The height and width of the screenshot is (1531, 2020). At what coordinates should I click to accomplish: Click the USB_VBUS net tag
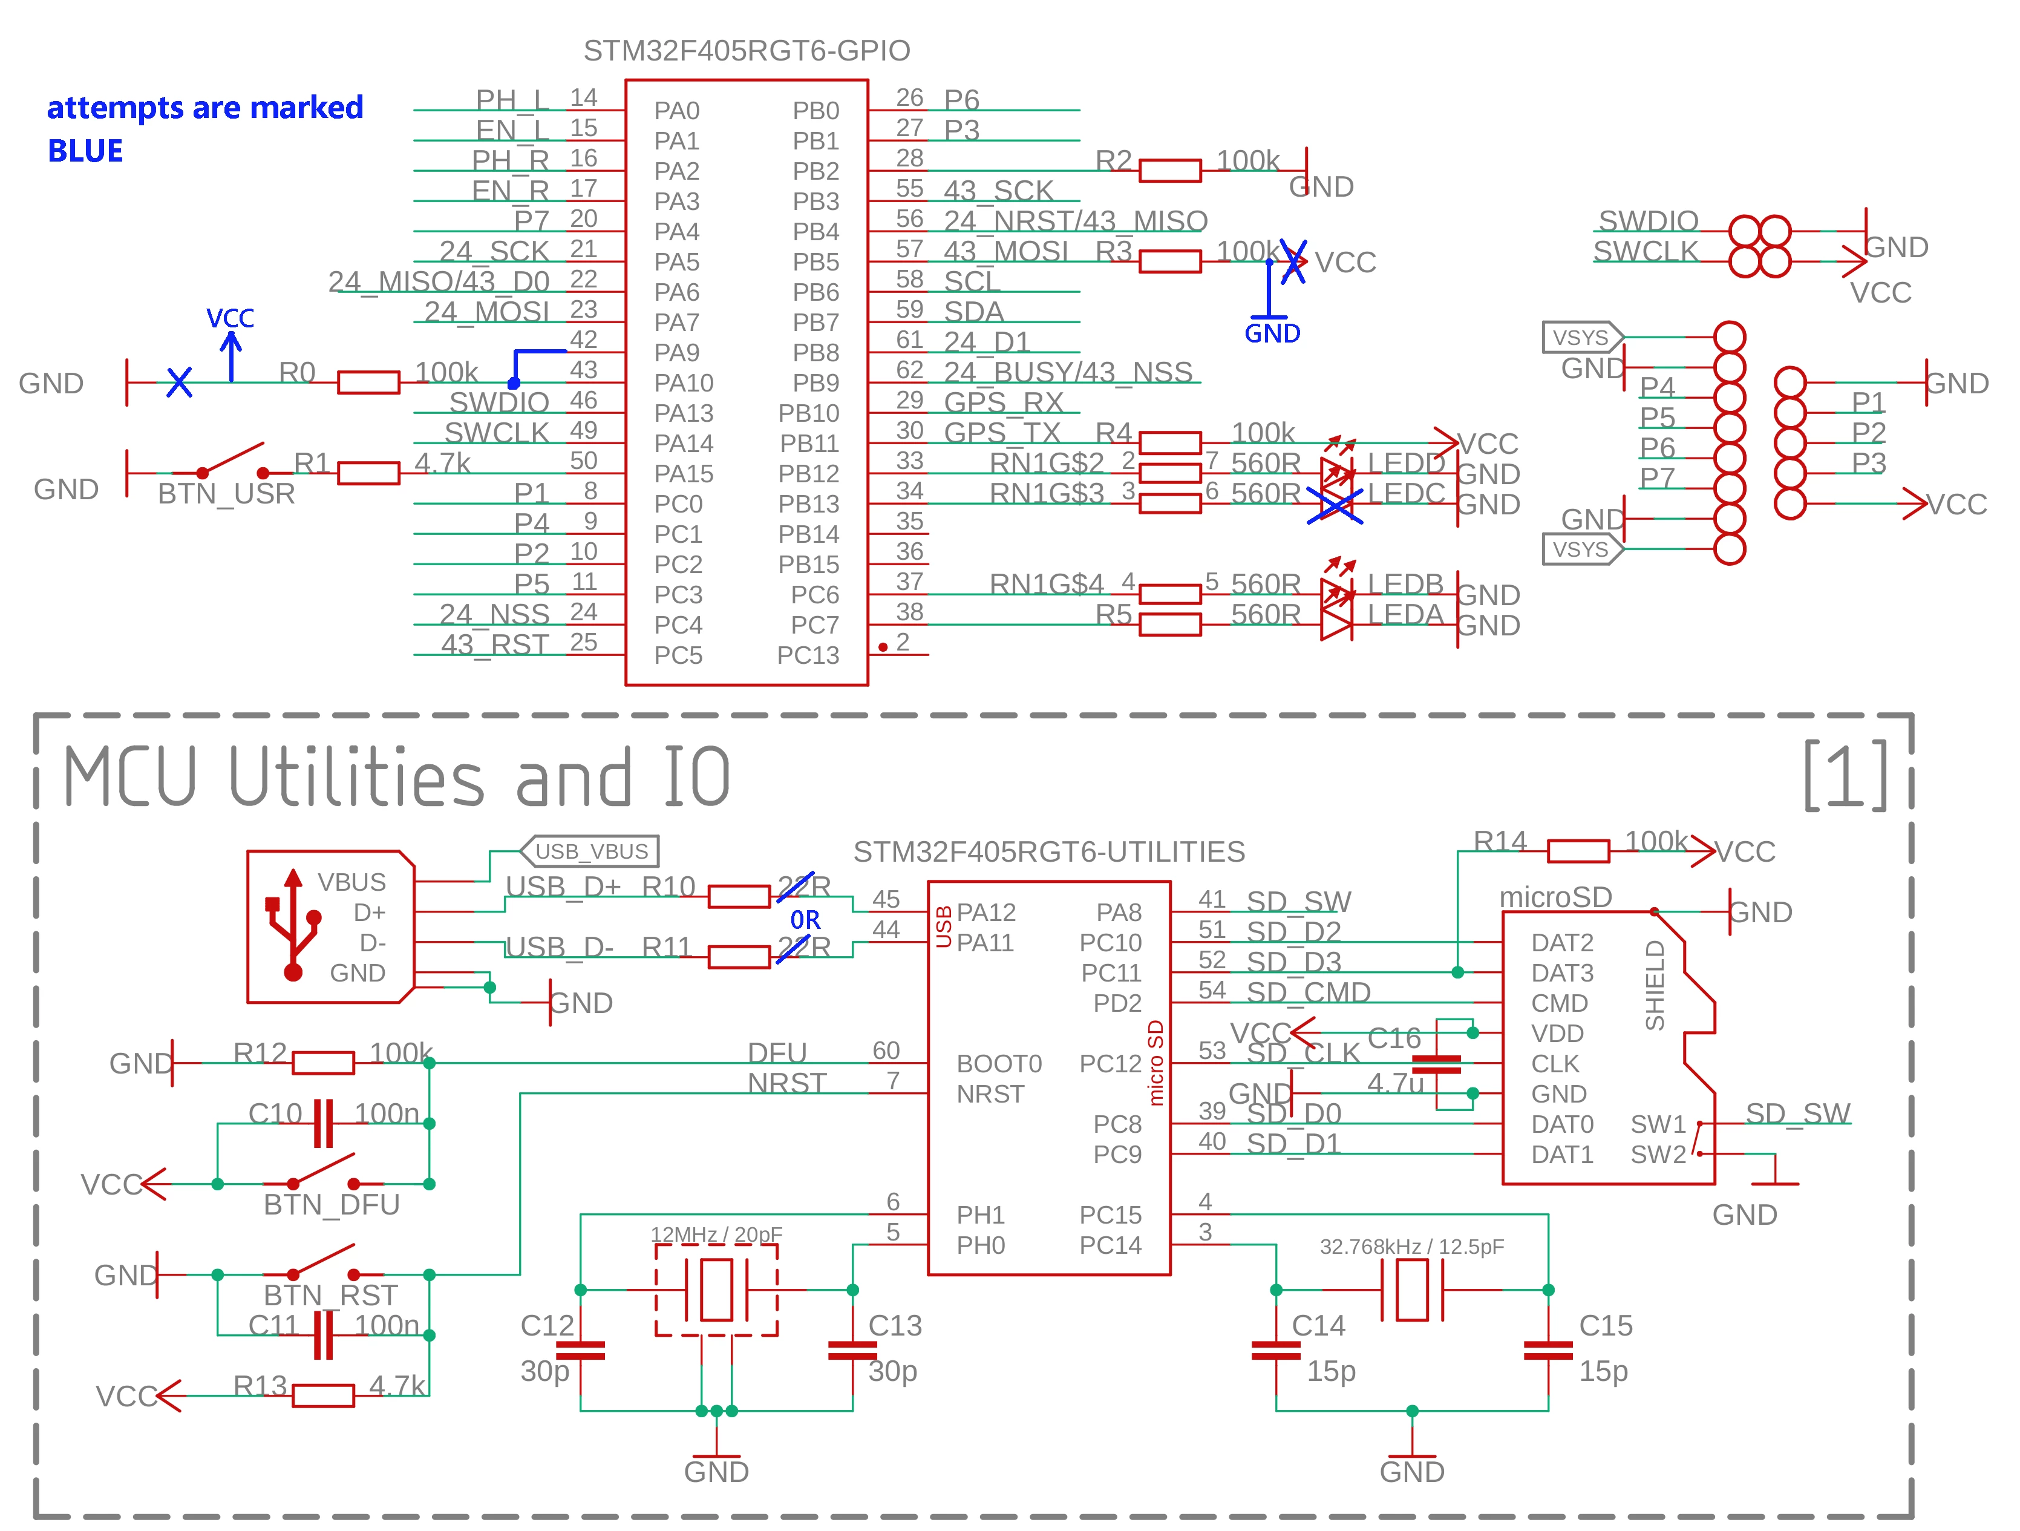[x=589, y=851]
